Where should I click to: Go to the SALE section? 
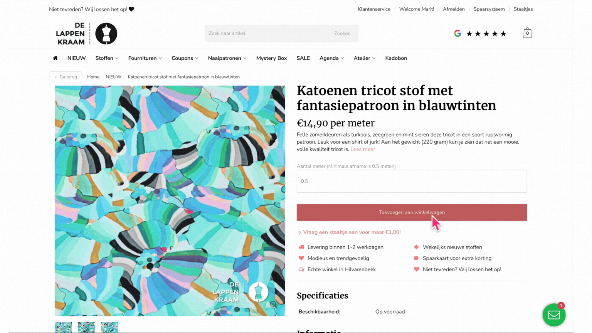click(x=303, y=58)
